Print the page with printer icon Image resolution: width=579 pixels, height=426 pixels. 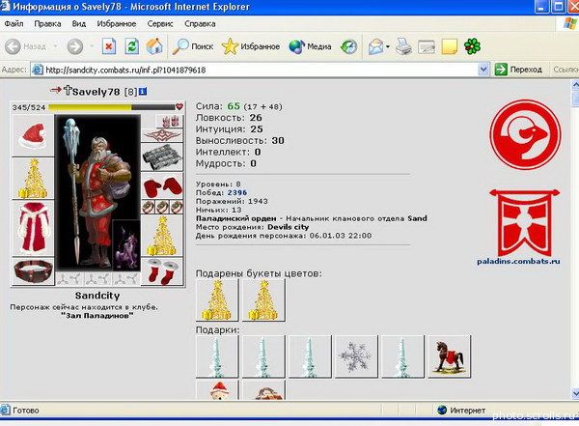point(403,46)
